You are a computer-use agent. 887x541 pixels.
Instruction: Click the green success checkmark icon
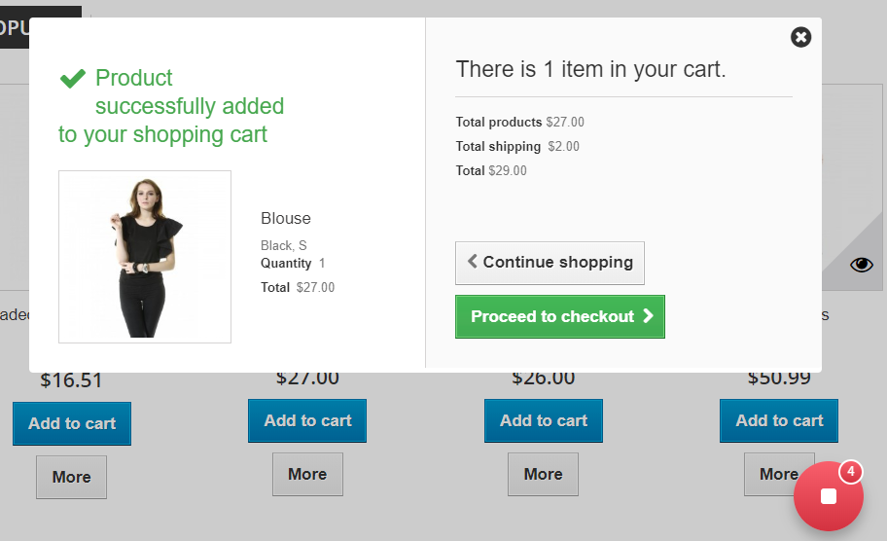click(x=73, y=79)
